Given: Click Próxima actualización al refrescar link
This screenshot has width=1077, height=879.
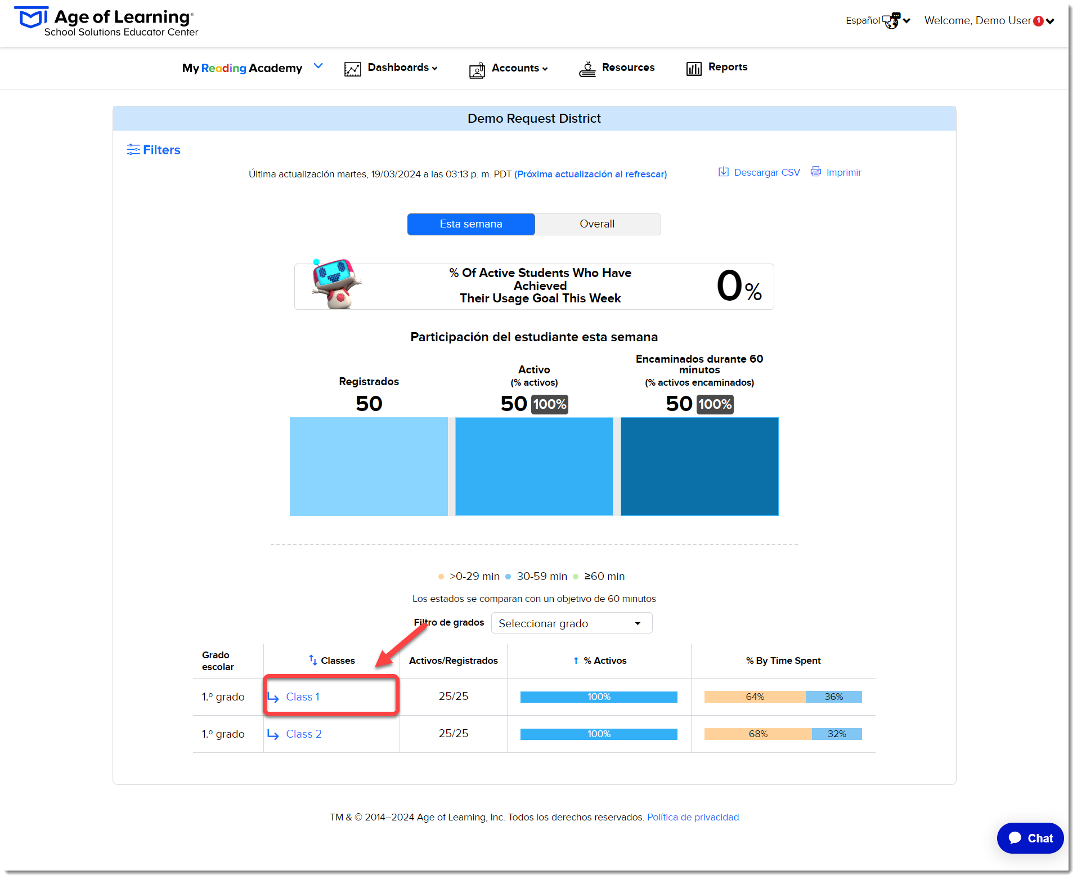Looking at the screenshot, I should click(590, 174).
